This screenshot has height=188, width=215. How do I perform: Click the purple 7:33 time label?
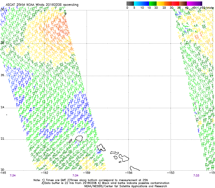(x=196, y=176)
